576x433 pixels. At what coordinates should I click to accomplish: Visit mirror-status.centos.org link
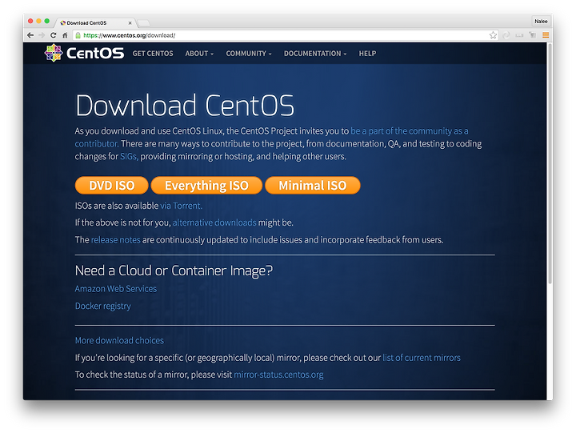pos(278,375)
